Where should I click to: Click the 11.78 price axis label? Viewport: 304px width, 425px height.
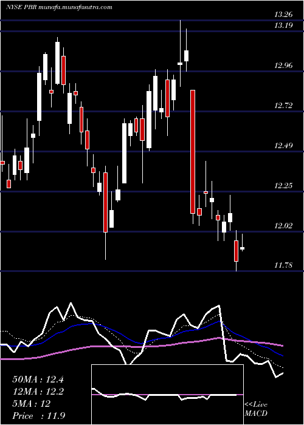[283, 265]
